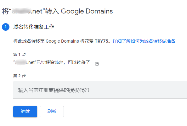Image resolution: width=187 pixels, height=126 pixels.
Task: Click the blurred domain name in title
Action: coord(21,11)
